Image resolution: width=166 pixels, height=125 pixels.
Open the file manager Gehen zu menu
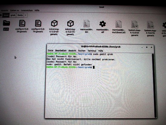click(14, 10)
